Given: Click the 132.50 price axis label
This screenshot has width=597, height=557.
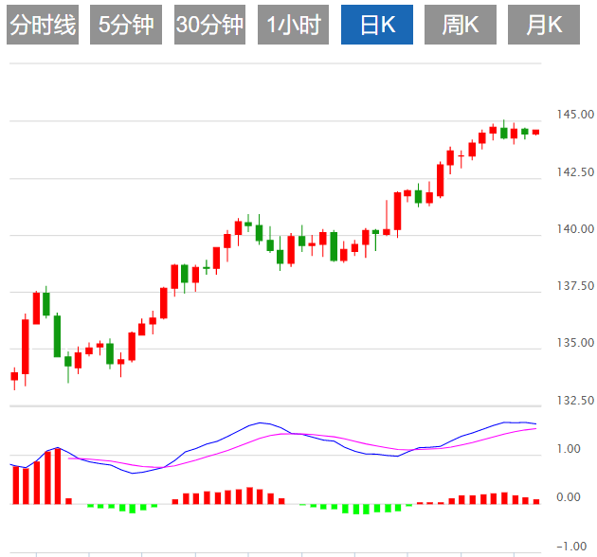Looking at the screenshot, I should [575, 401].
